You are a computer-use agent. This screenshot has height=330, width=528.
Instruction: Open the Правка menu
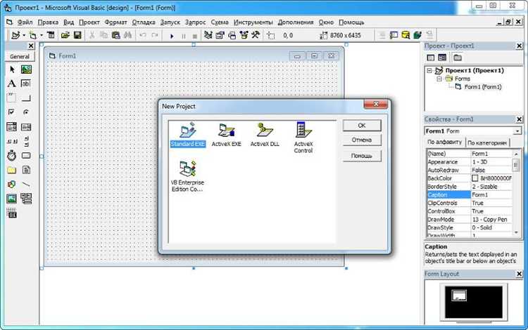pyautogui.click(x=48, y=22)
